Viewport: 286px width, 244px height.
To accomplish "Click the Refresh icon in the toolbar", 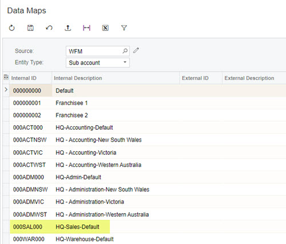I will [11, 28].
